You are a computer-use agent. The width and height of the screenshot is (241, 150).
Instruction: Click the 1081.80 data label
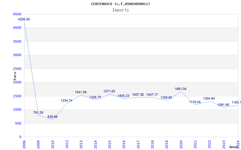pyautogui.click(x=224, y=105)
